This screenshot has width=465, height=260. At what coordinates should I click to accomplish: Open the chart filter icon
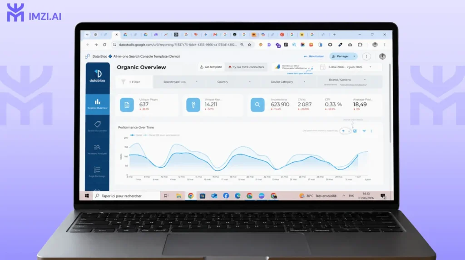[x=364, y=131]
